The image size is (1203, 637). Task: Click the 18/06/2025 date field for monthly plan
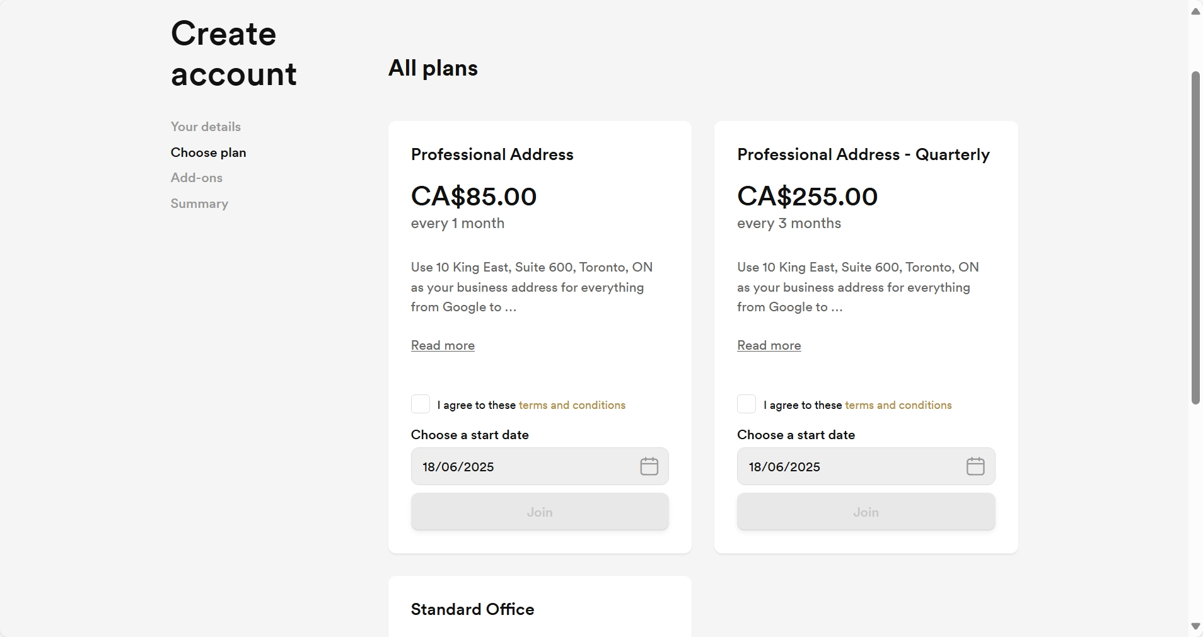[540, 466]
